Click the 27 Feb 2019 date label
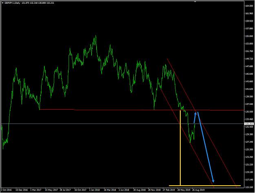255x193 pixels. click(169, 190)
